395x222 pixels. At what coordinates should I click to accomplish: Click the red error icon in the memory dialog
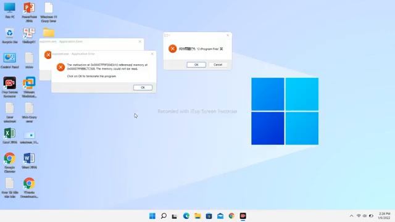pyautogui.click(x=60, y=67)
